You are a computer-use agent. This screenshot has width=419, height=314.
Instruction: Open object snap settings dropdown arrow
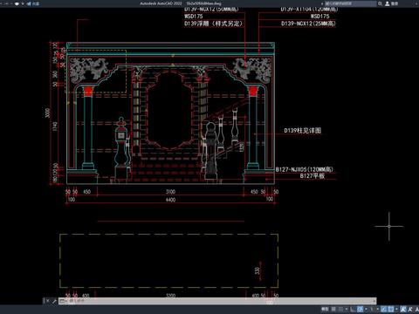pos(396,309)
